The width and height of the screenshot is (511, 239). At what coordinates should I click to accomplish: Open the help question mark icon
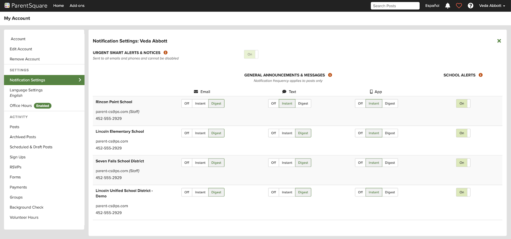coord(470,6)
